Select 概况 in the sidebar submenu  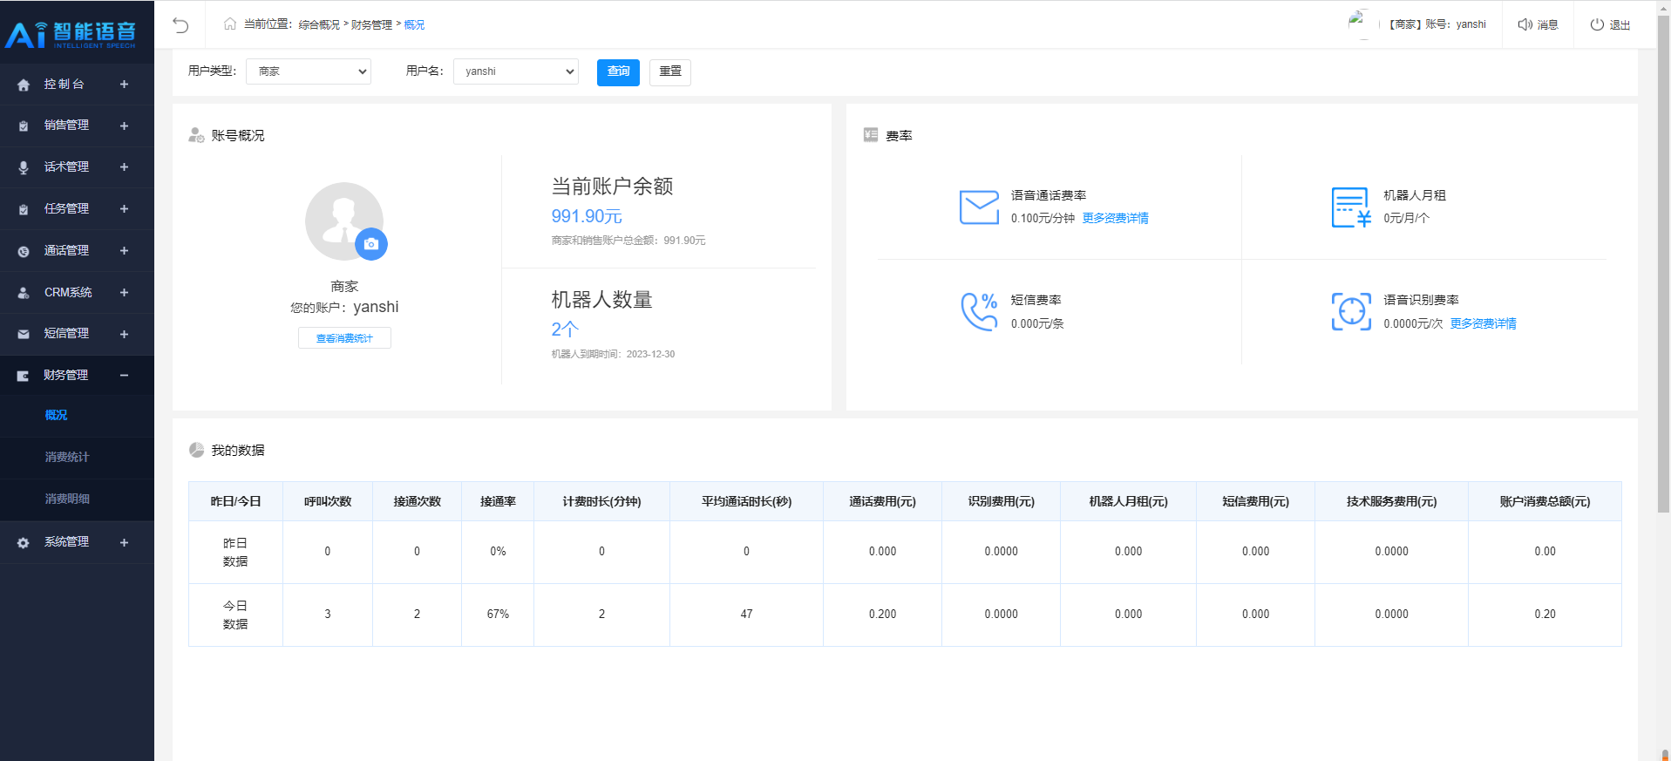tap(56, 416)
